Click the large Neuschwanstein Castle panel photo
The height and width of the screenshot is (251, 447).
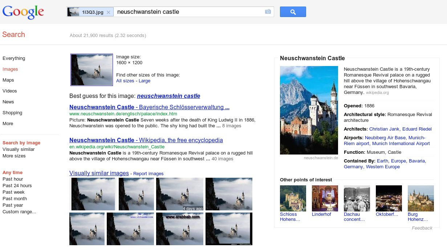coord(309,110)
